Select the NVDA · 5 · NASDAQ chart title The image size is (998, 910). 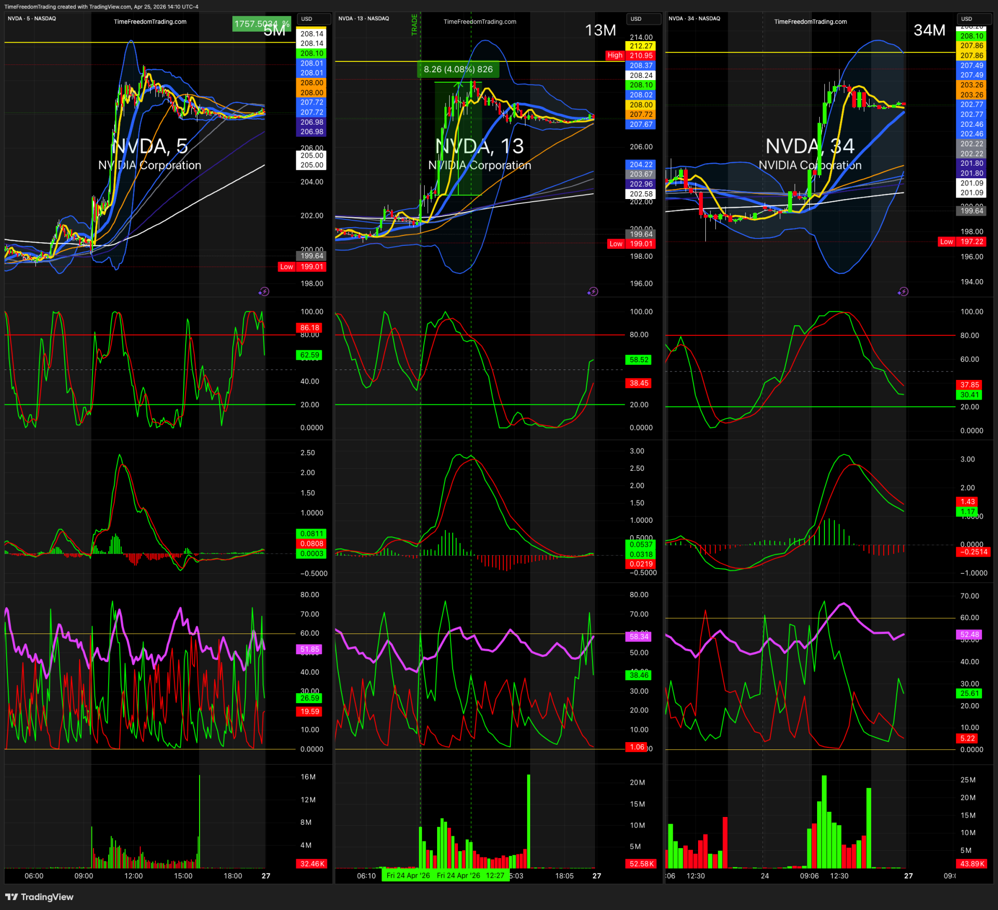[32, 18]
